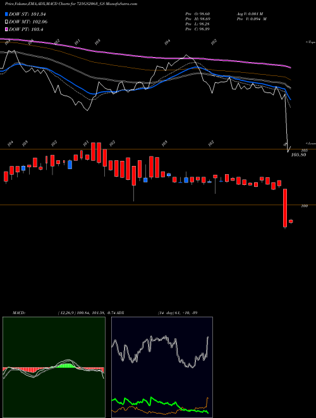
Task: Click the '100' price level label
Action: pos(305,206)
